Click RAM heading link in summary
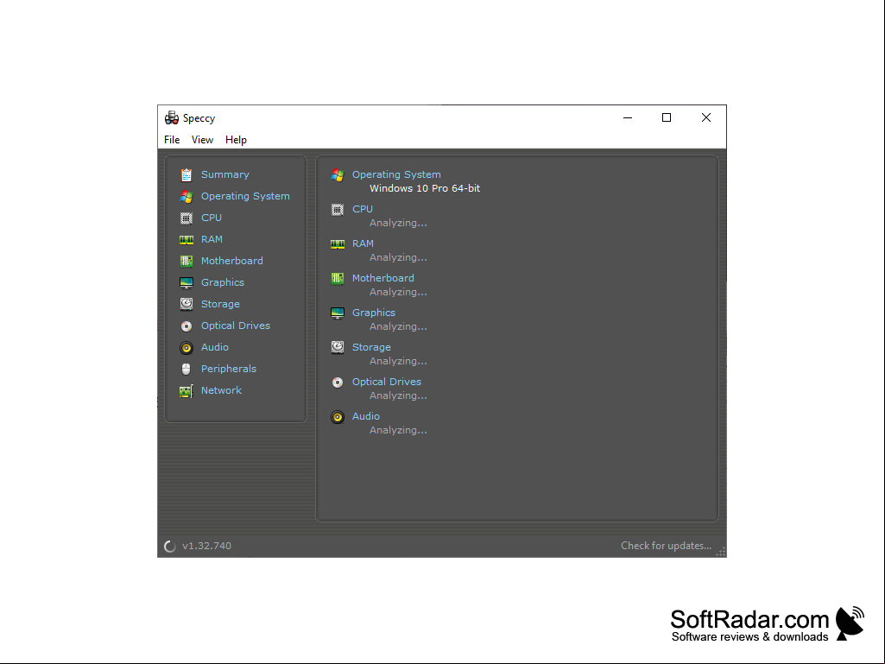 [x=363, y=243]
